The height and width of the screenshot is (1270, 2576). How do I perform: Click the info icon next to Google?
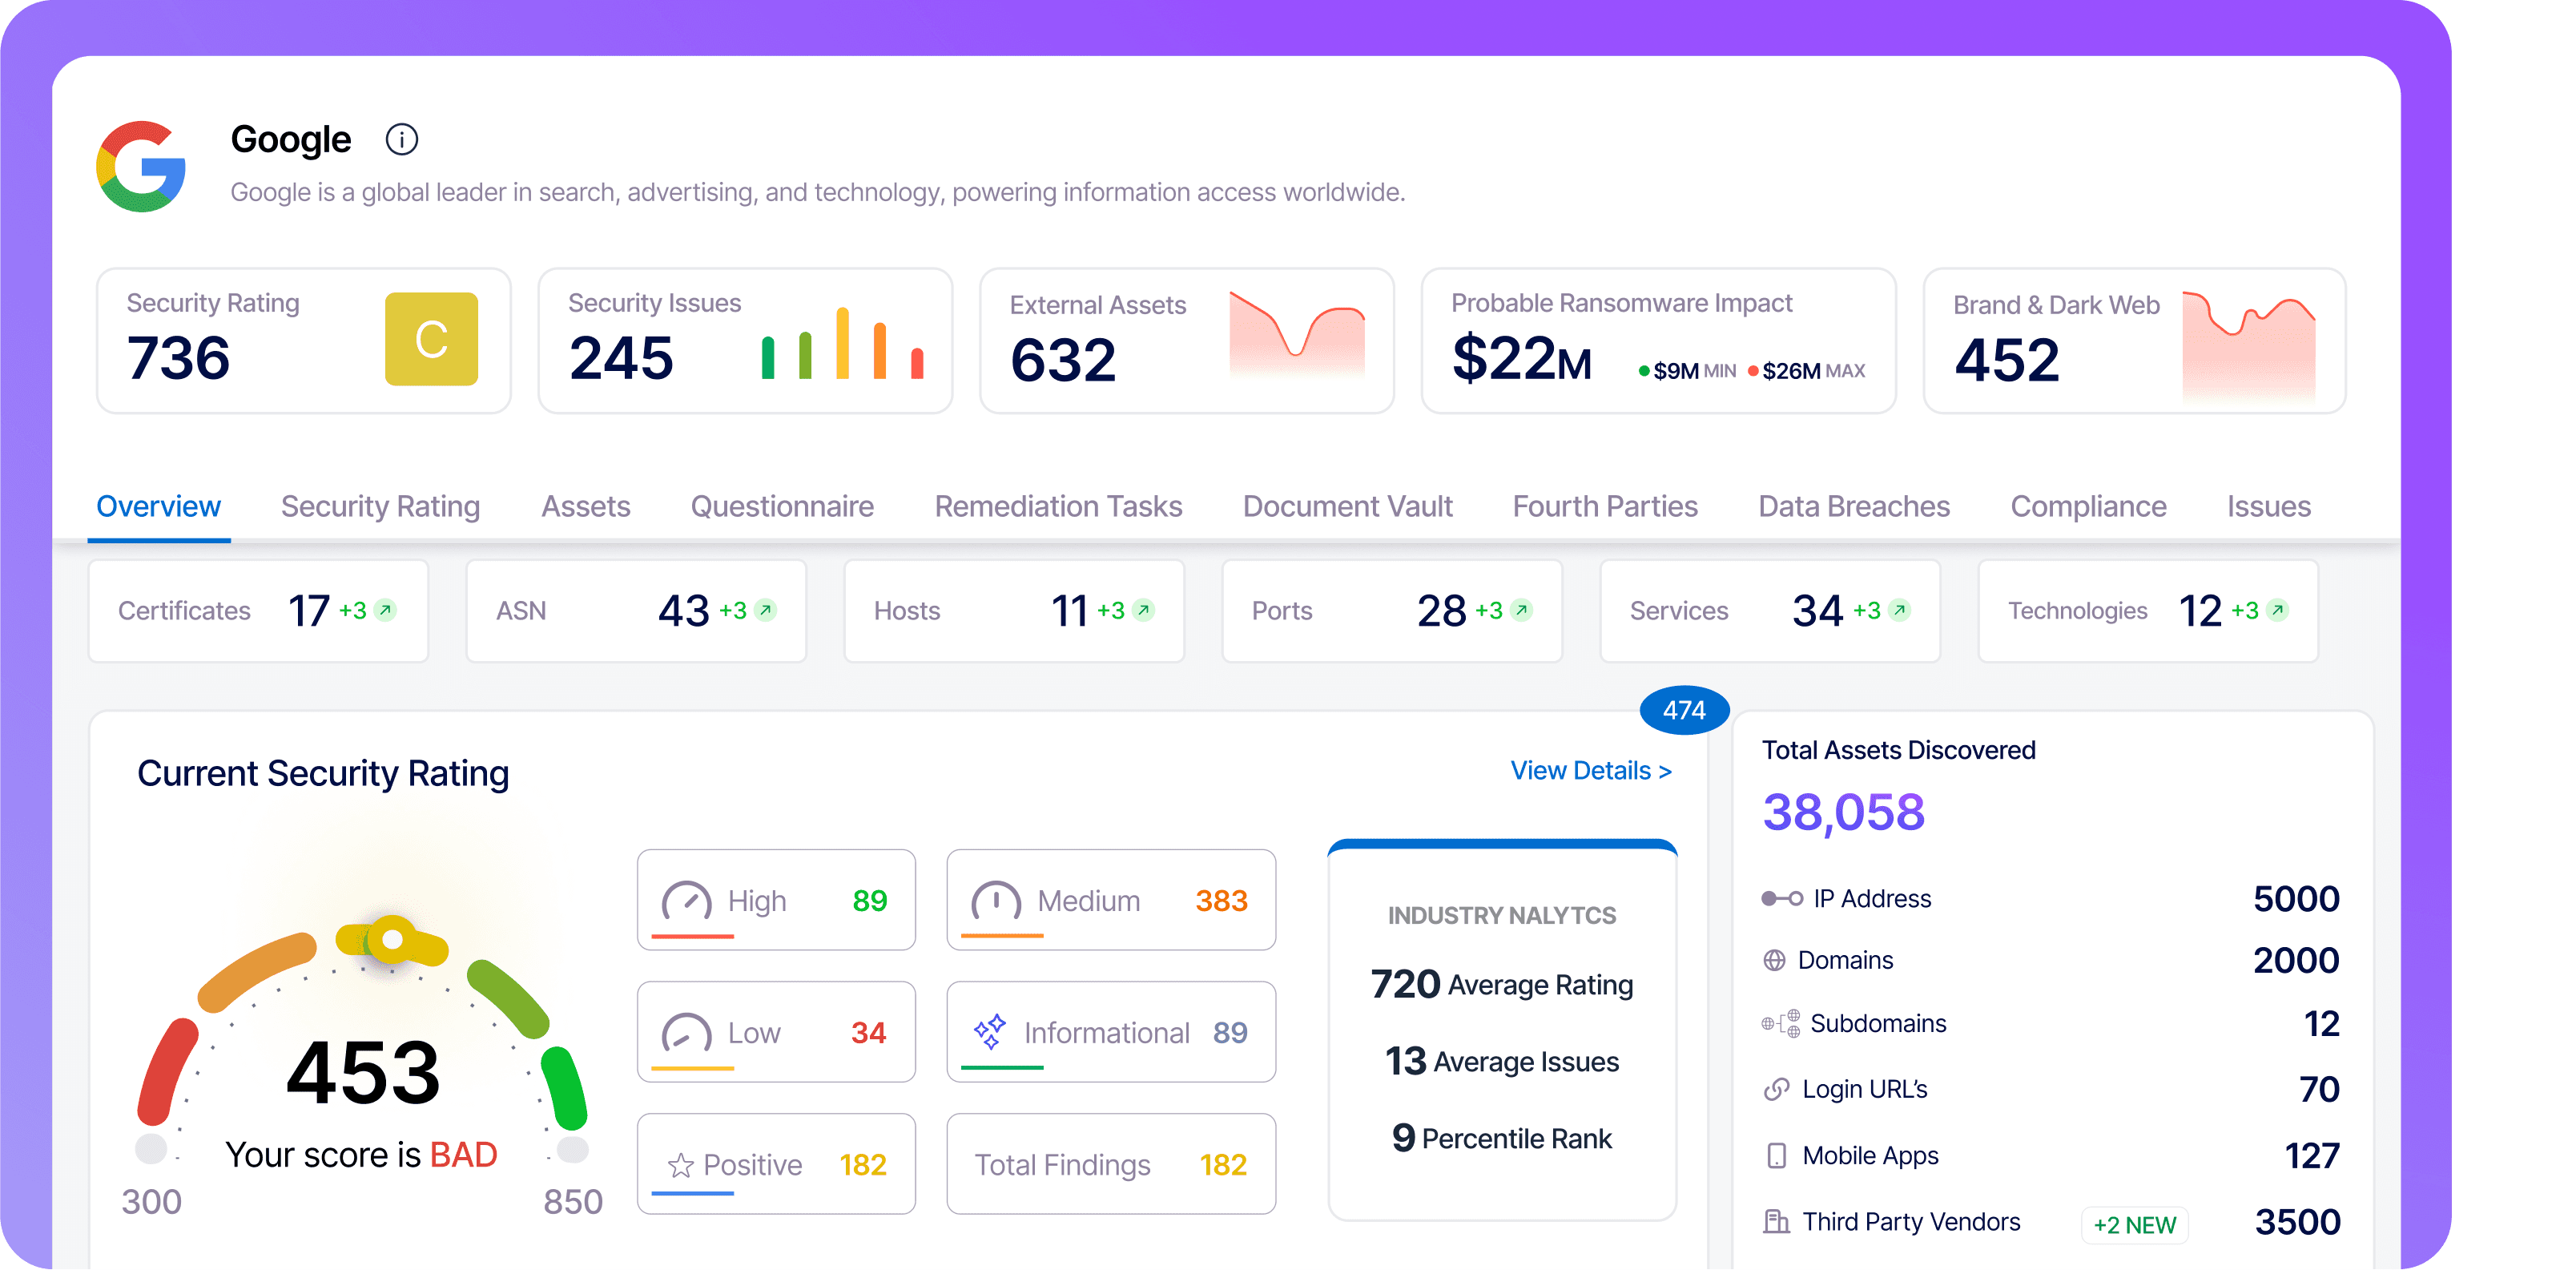click(402, 139)
